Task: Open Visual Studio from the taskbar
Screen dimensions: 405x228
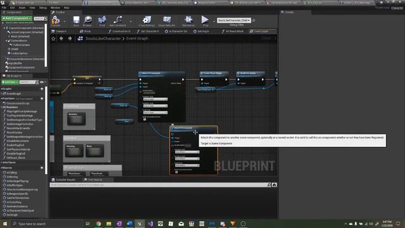Action: [x=150, y=224]
